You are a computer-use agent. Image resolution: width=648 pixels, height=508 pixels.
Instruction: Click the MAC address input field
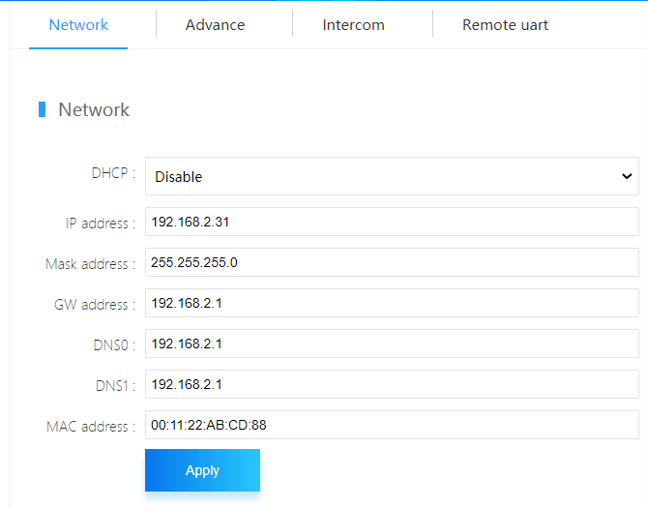392,425
